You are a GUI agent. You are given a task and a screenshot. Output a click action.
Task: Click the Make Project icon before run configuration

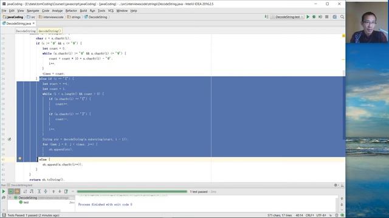(266, 17)
